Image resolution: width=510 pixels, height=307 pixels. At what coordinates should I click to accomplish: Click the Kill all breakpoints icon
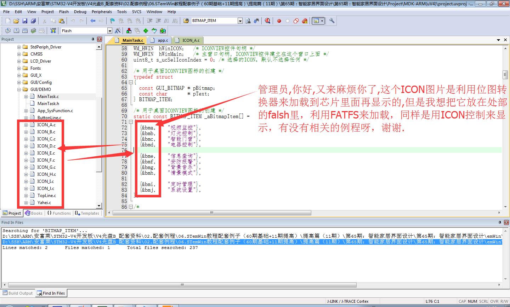point(305,21)
